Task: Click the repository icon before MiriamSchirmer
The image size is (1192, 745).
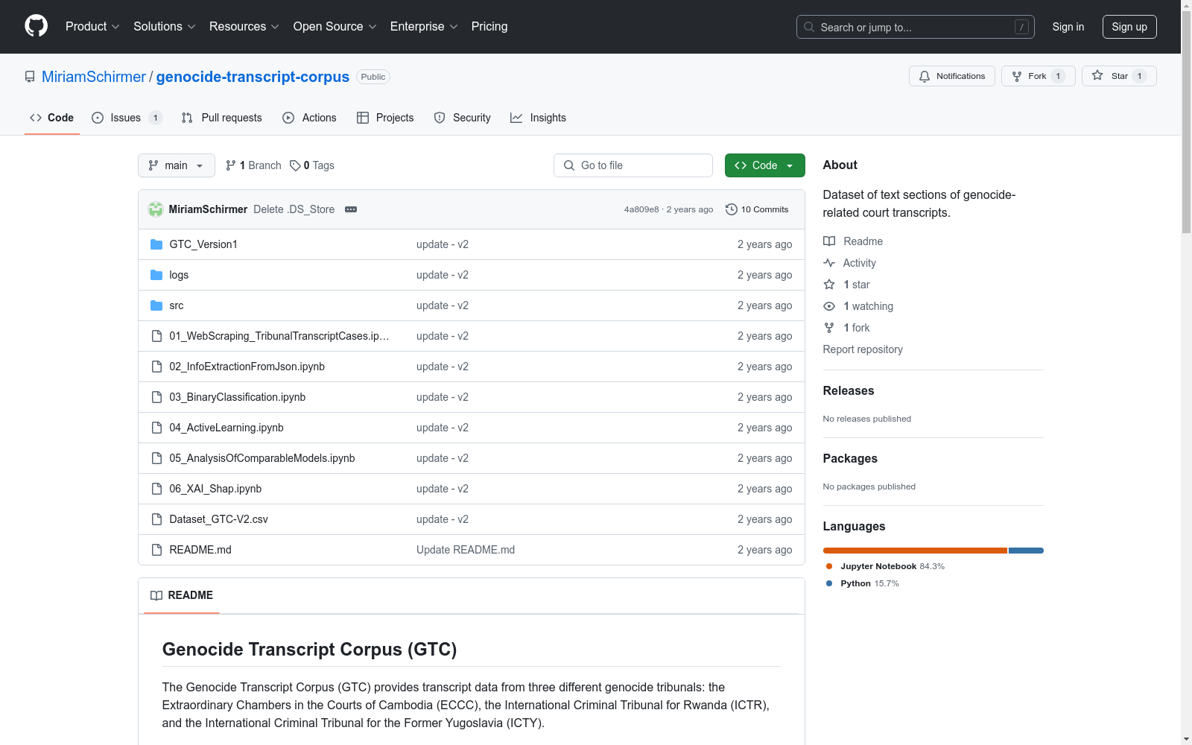Action: click(30, 77)
